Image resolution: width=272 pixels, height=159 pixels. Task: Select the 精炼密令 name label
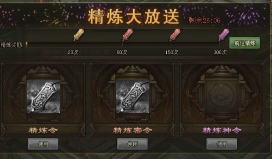[132, 130]
